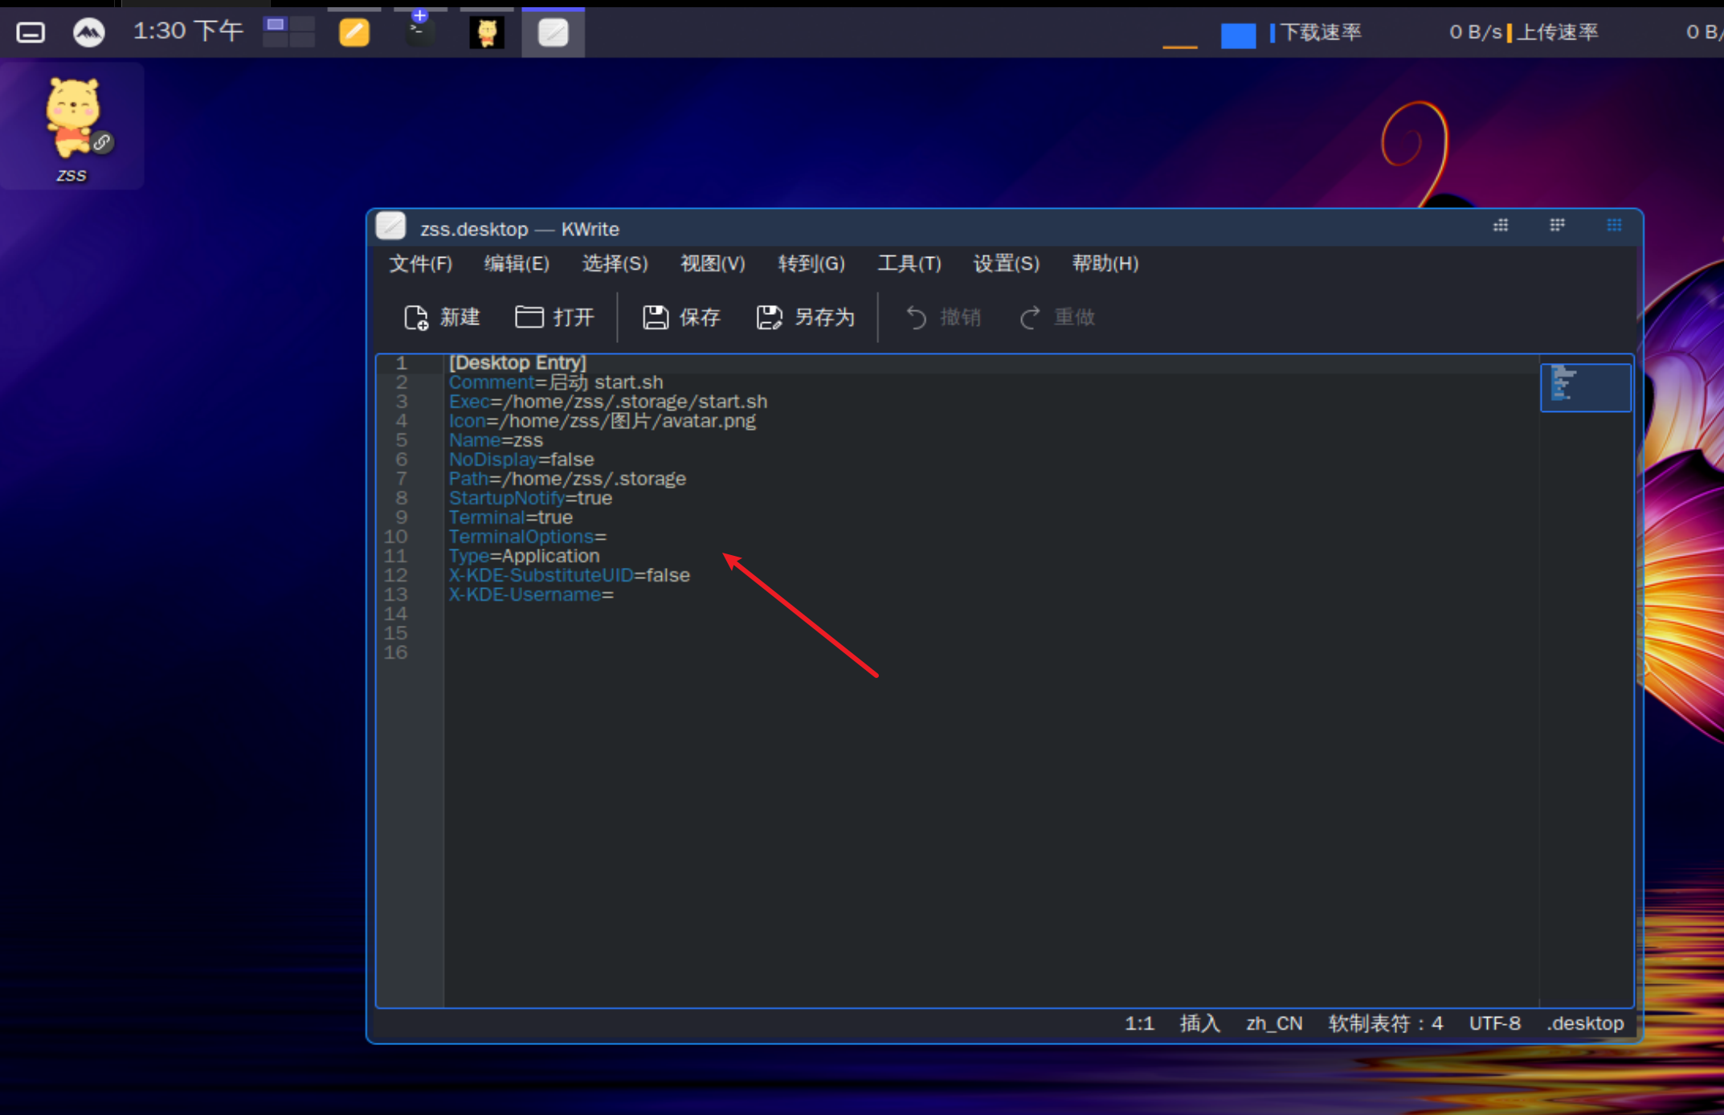Image resolution: width=1724 pixels, height=1115 pixels.
Task: Open the File menu
Action: [420, 263]
